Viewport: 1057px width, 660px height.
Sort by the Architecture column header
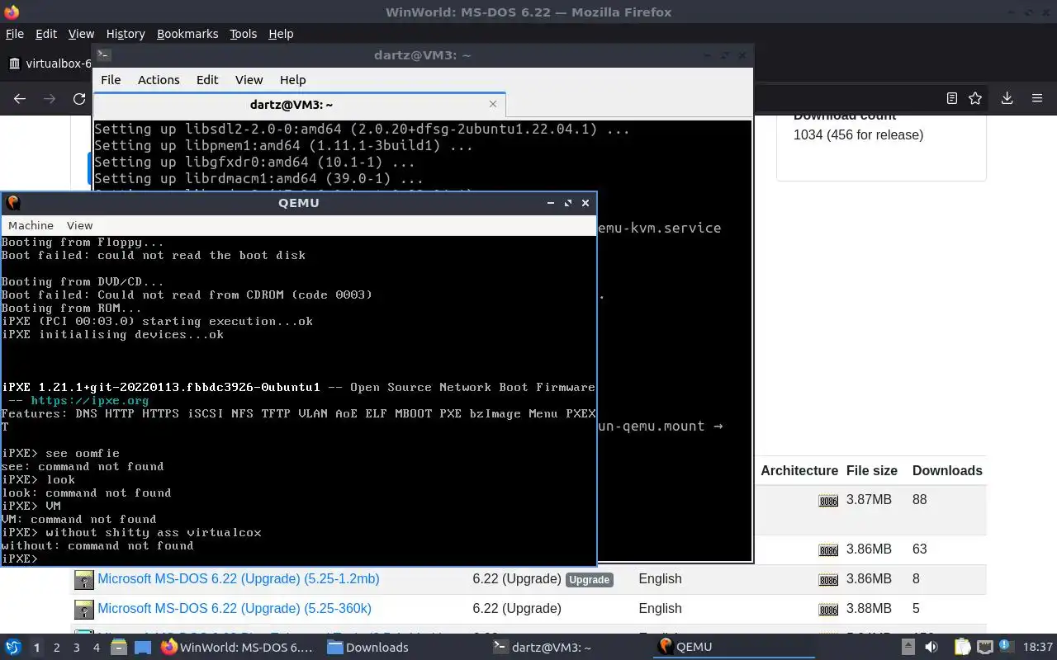pos(799,470)
